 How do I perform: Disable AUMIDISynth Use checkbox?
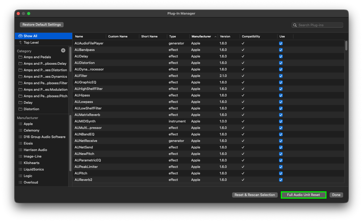point(281,121)
